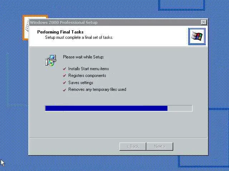Select the Performing Final Tasks heading

(x=60, y=32)
